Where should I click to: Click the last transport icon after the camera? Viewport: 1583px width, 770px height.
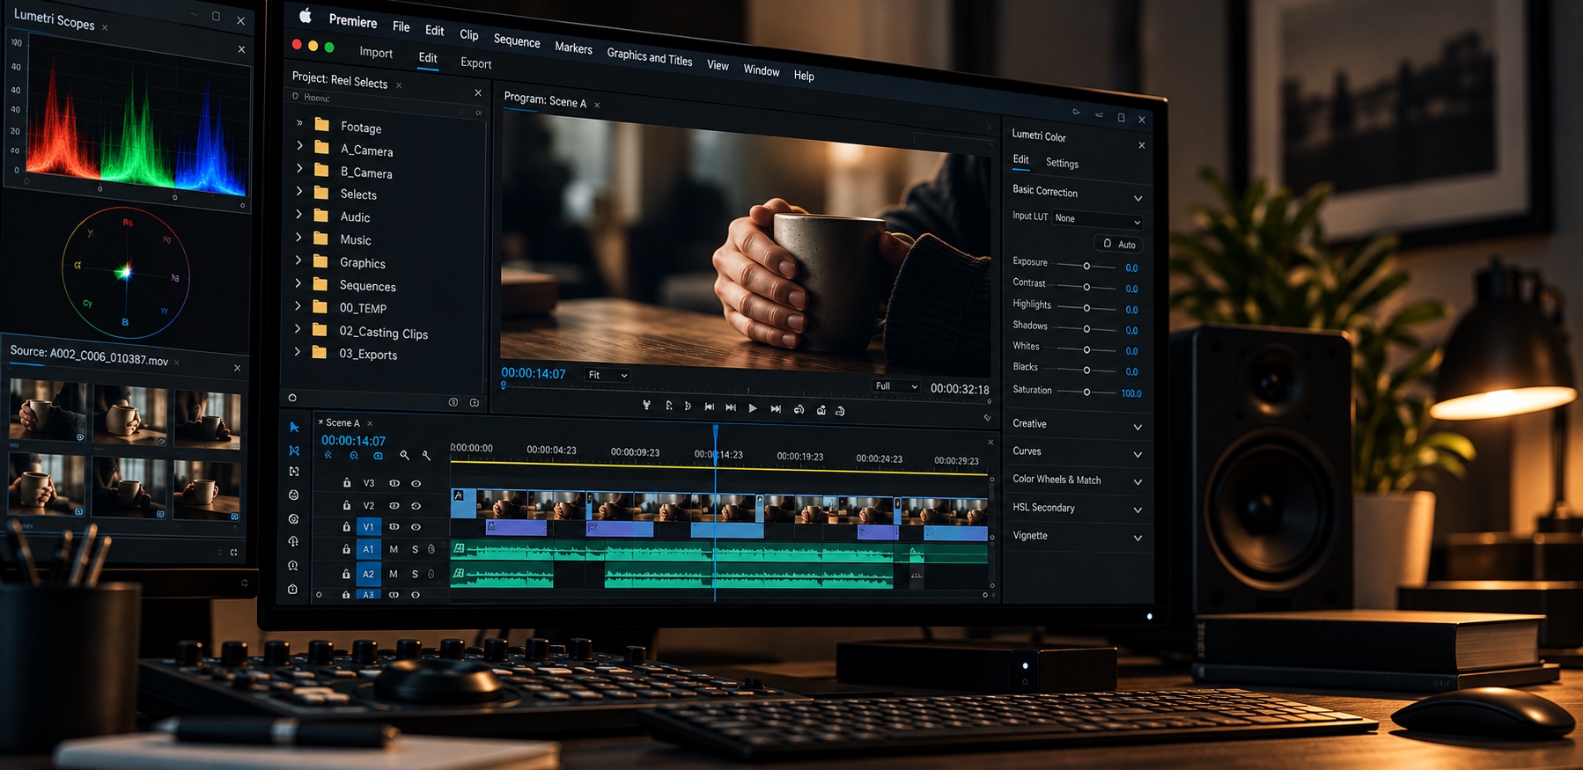click(x=840, y=411)
